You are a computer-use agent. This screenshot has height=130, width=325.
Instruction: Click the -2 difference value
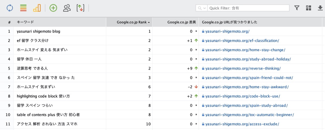click(190, 87)
